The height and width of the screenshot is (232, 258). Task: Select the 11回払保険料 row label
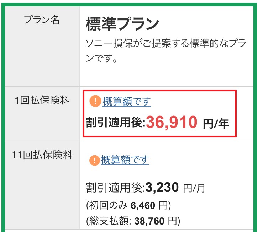[42, 155]
